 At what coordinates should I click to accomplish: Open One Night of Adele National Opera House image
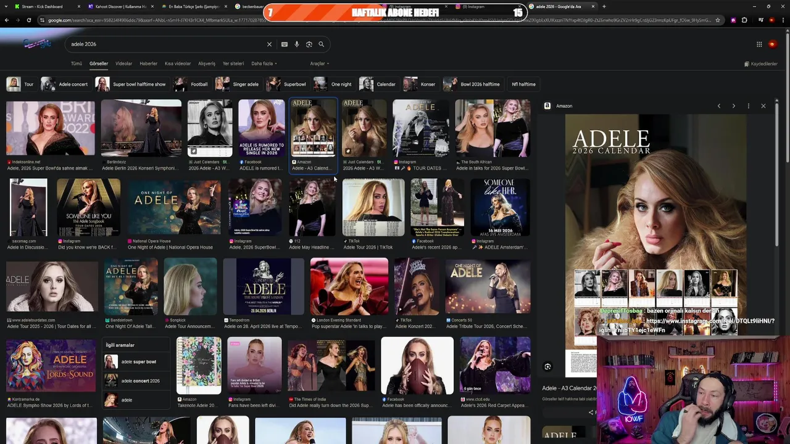pos(175,207)
